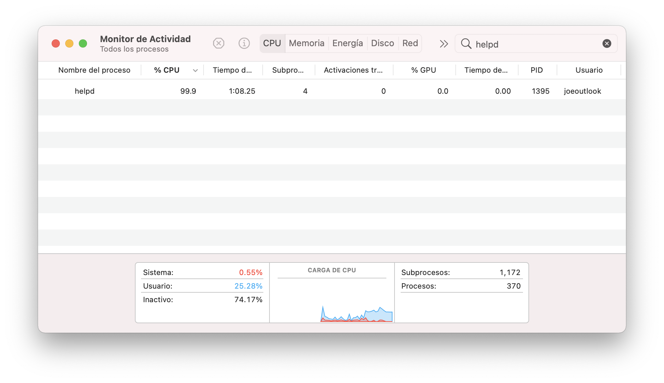Screen dimensions: 664x383
Task: Click the green zoom window button
Action: 83,43
